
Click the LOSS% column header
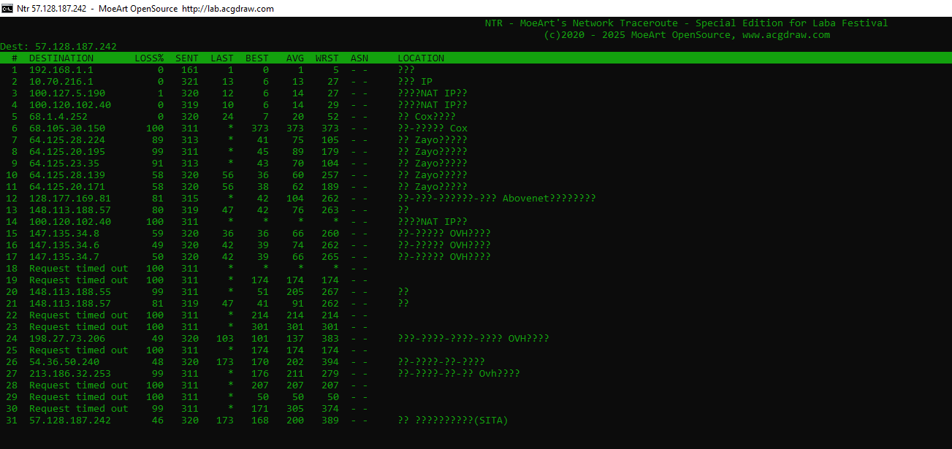(x=149, y=58)
